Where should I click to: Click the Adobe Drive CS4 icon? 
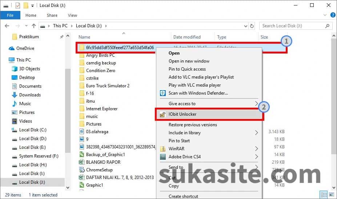pyautogui.click(x=163, y=157)
